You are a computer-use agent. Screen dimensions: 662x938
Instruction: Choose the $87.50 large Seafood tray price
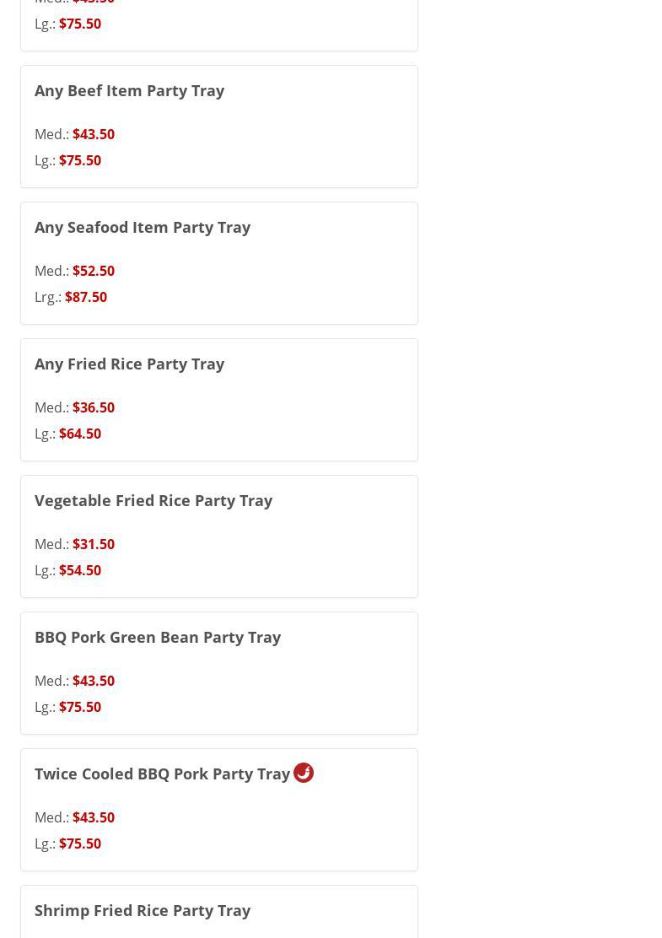click(x=86, y=297)
